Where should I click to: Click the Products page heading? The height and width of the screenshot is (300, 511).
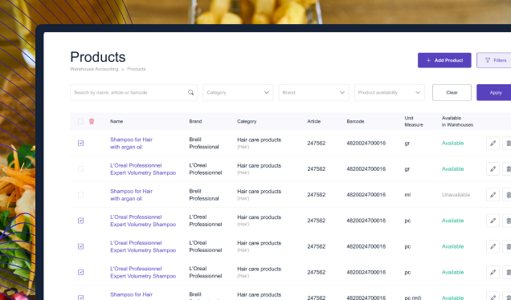pyautogui.click(x=98, y=57)
